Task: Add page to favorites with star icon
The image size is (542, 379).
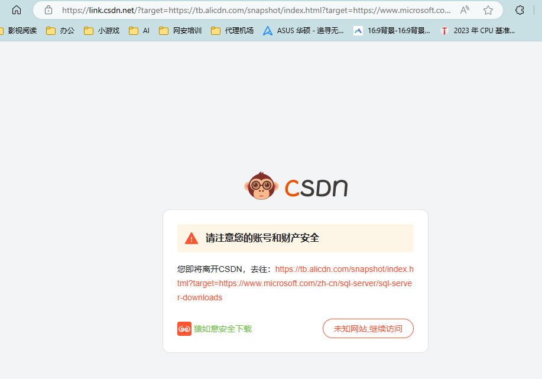Action: [488, 10]
